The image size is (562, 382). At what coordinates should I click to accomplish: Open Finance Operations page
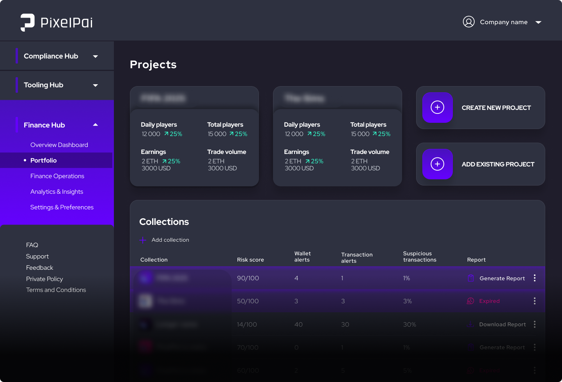pyautogui.click(x=57, y=176)
